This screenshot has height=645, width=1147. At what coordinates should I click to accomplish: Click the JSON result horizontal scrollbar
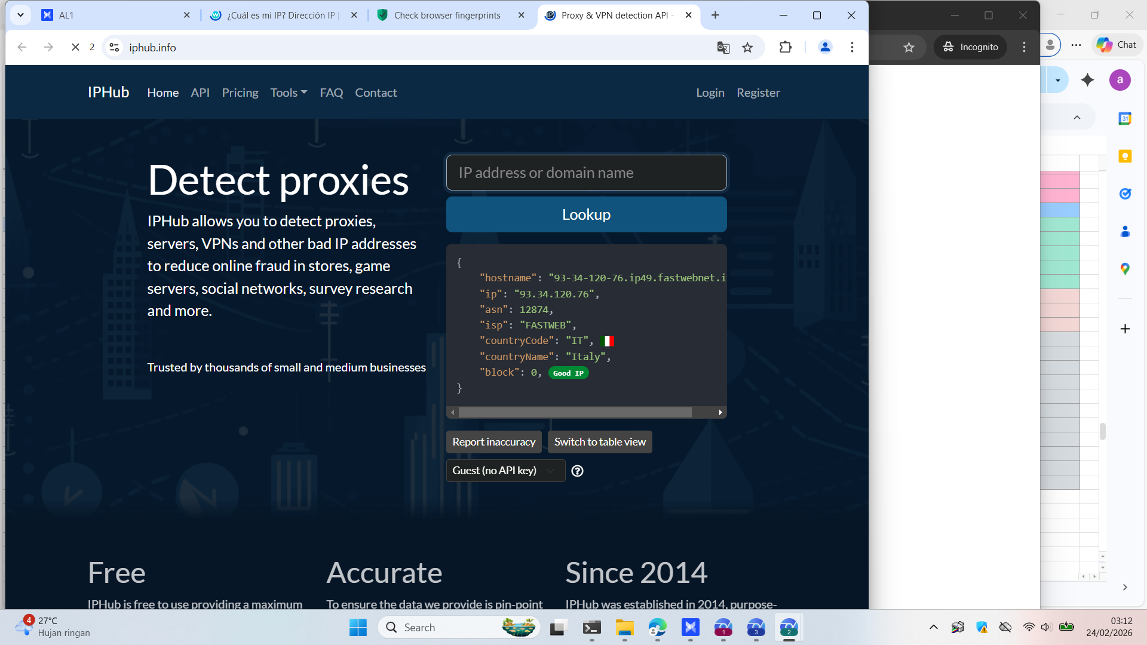[575, 413]
